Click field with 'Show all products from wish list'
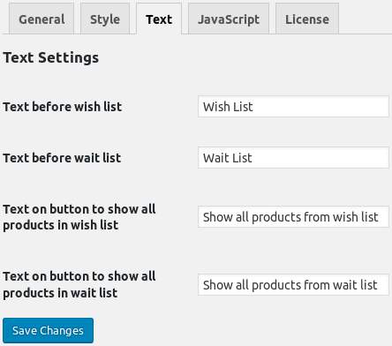Image resolution: width=392 pixels, height=346 pixels. tap(293, 217)
